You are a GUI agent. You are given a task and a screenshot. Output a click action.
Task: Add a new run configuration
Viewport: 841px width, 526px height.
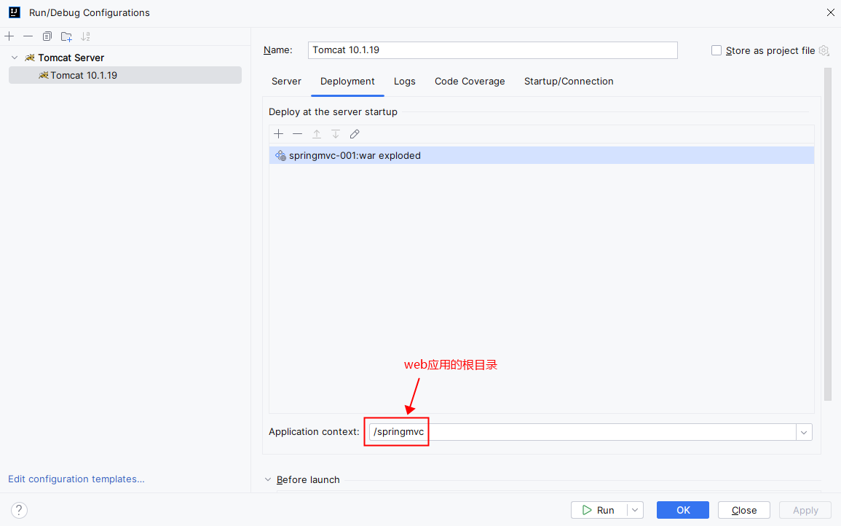(9, 36)
